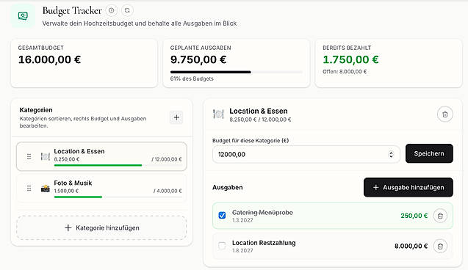Click the Budget Tracker money icon
The image size is (468, 270).
(23, 16)
